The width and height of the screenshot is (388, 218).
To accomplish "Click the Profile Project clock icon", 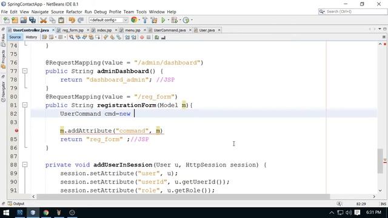I will tap(186, 20).
